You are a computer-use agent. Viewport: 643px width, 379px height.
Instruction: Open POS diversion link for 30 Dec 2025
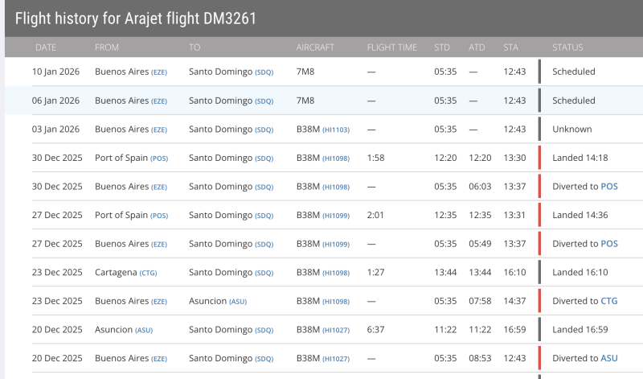(609, 187)
